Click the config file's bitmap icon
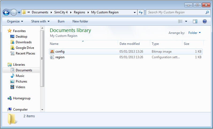213x129 pixels. point(52,52)
